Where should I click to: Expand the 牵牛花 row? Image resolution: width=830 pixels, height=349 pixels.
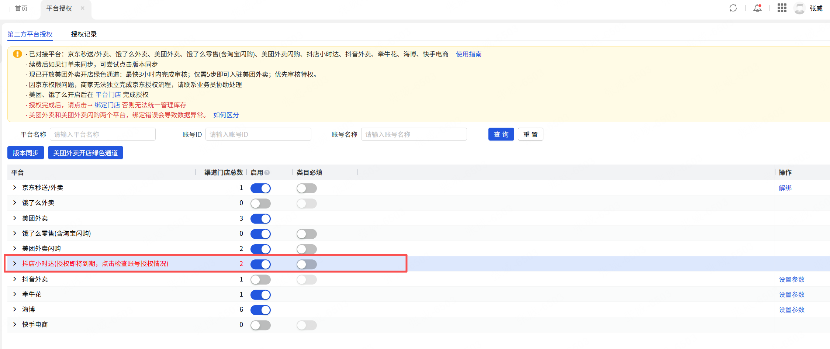point(15,294)
